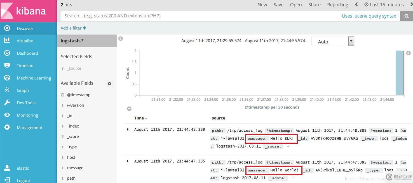This screenshot has height=183, width=413.
Task: Expand the 21:44:48.389 log entry
Action: click(128, 129)
